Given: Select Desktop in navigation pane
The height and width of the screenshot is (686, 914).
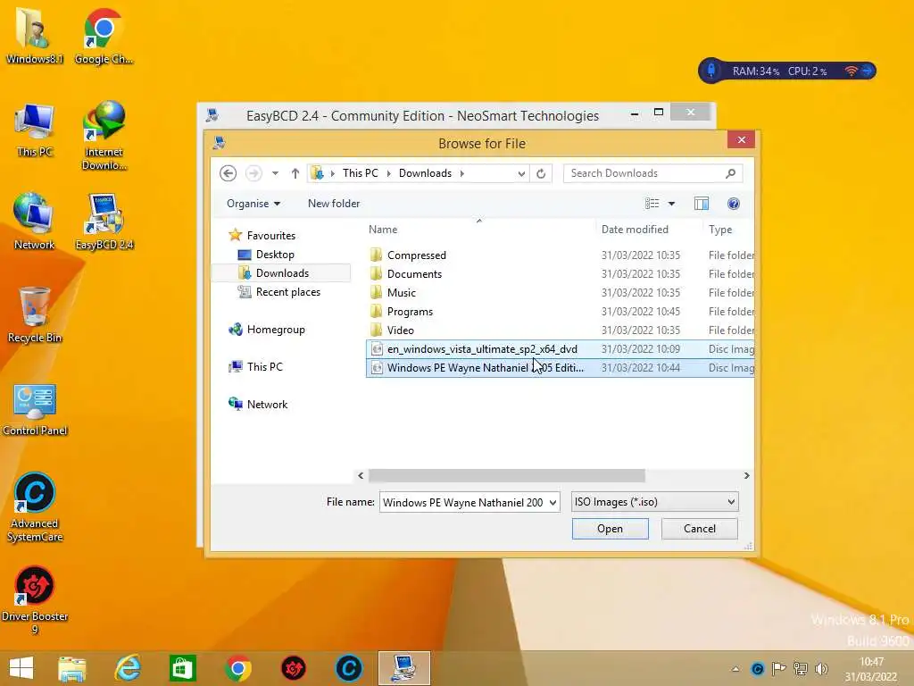Looking at the screenshot, I should 266,255.
